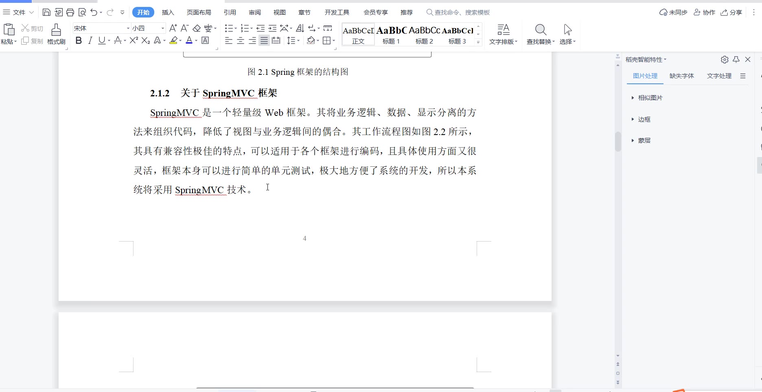Increase paragraph indent

pos(272,28)
